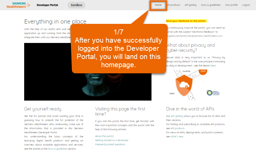
Task: Open Docs & guidelines link in paragraph
Action: pyautogui.click(x=58, y=149)
